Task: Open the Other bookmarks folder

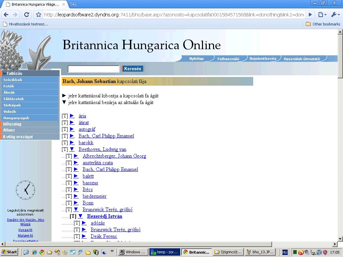Action: tap(323, 24)
